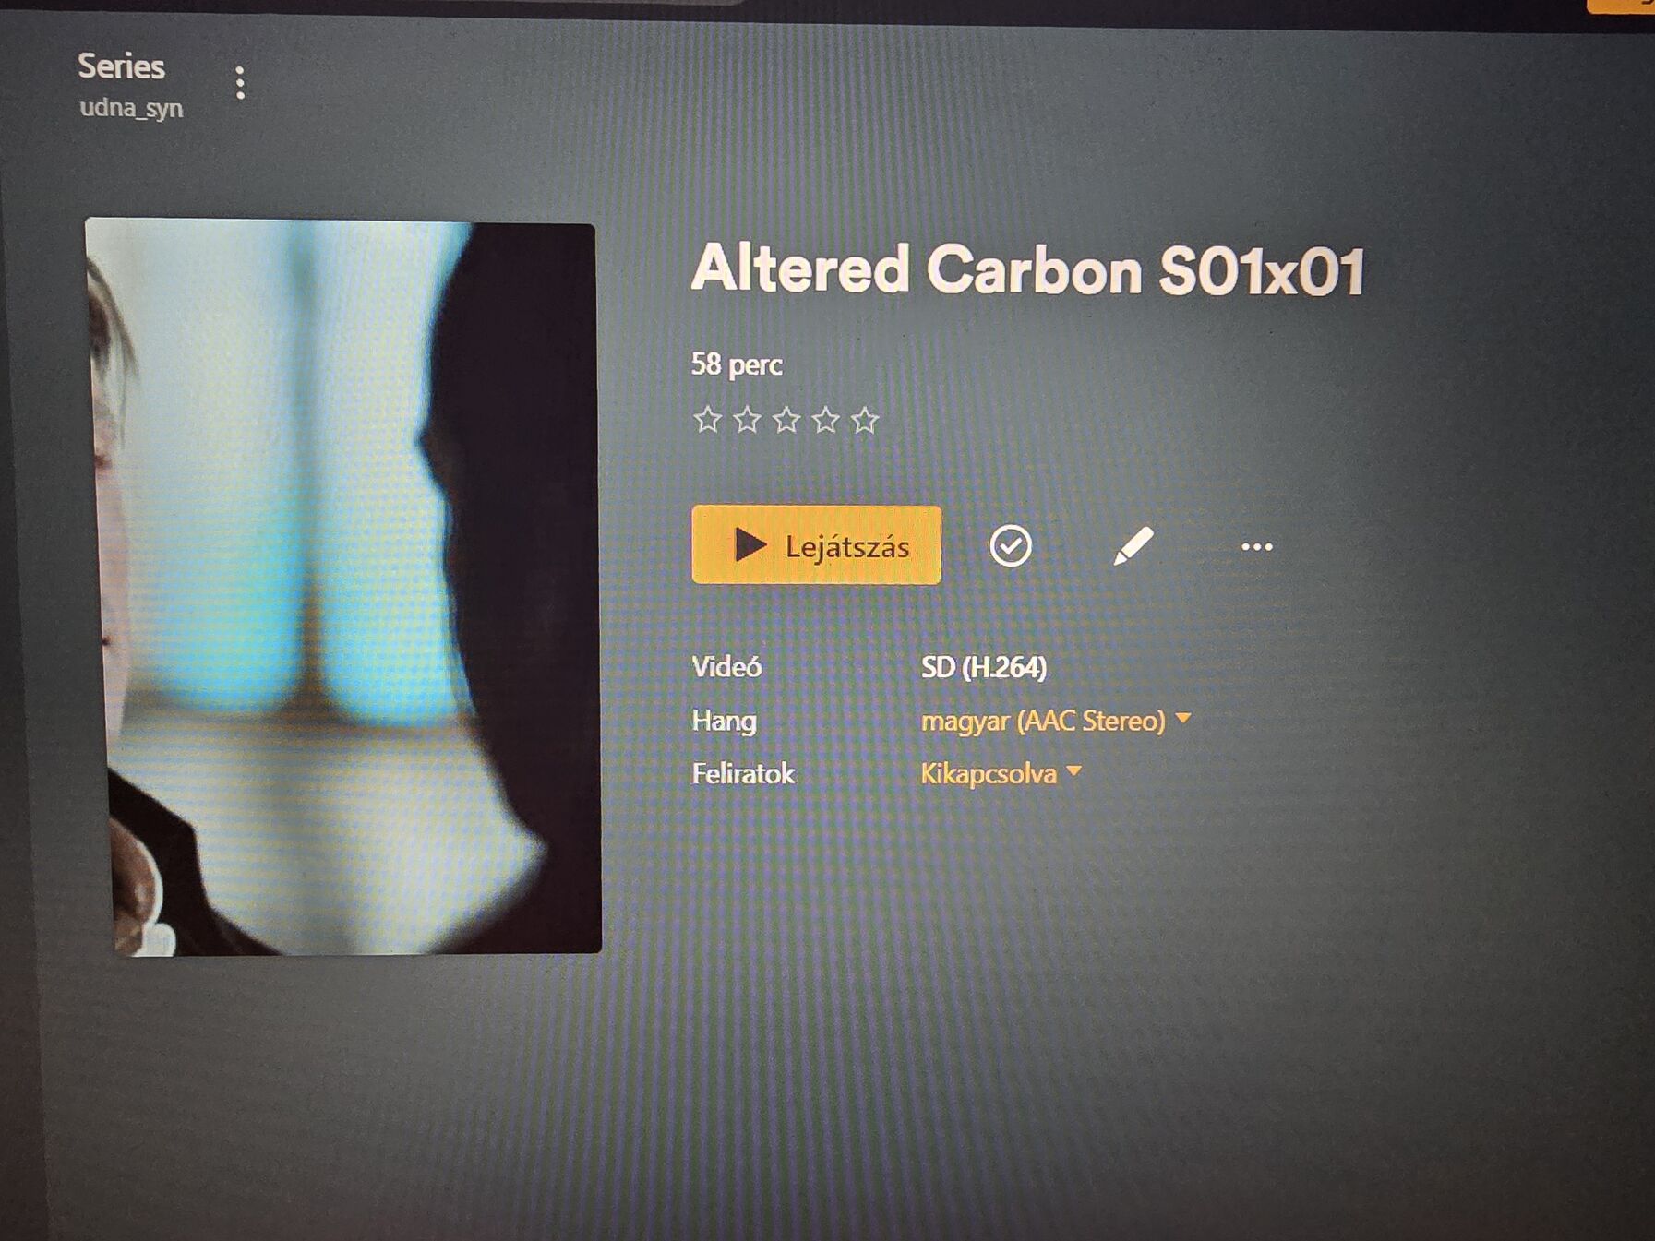The width and height of the screenshot is (1655, 1241).
Task: Rate the episode one star
Action: point(707,420)
